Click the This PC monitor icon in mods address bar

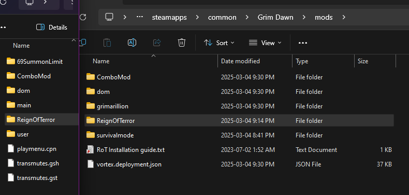tap(109, 17)
